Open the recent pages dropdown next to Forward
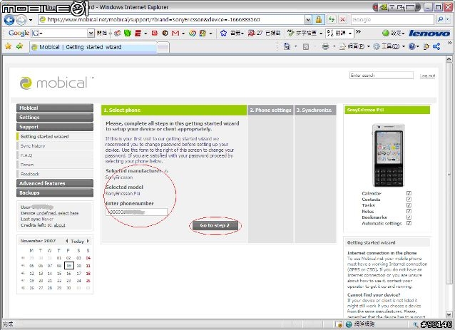 point(31,20)
